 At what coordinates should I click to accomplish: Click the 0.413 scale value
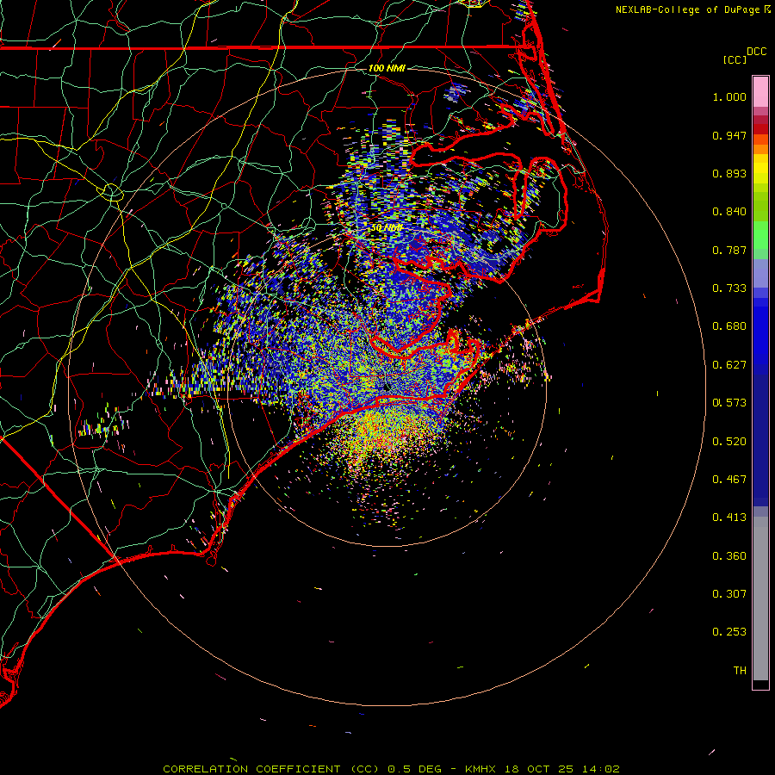[x=729, y=518]
